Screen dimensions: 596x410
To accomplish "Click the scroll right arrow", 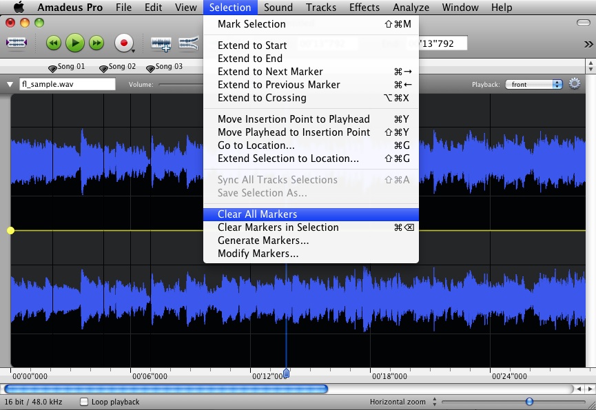I will [590, 389].
